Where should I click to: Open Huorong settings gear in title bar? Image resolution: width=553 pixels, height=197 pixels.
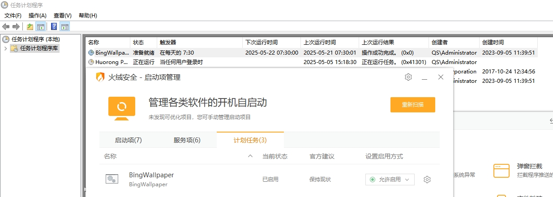tap(408, 77)
